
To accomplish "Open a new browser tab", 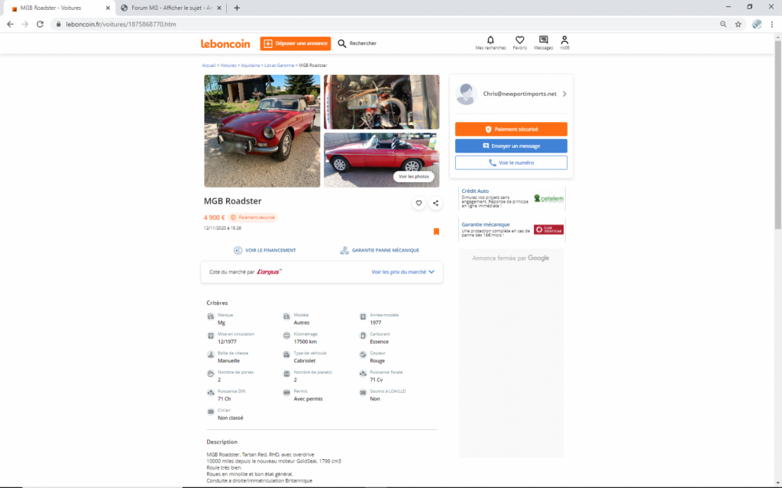I will [x=237, y=8].
